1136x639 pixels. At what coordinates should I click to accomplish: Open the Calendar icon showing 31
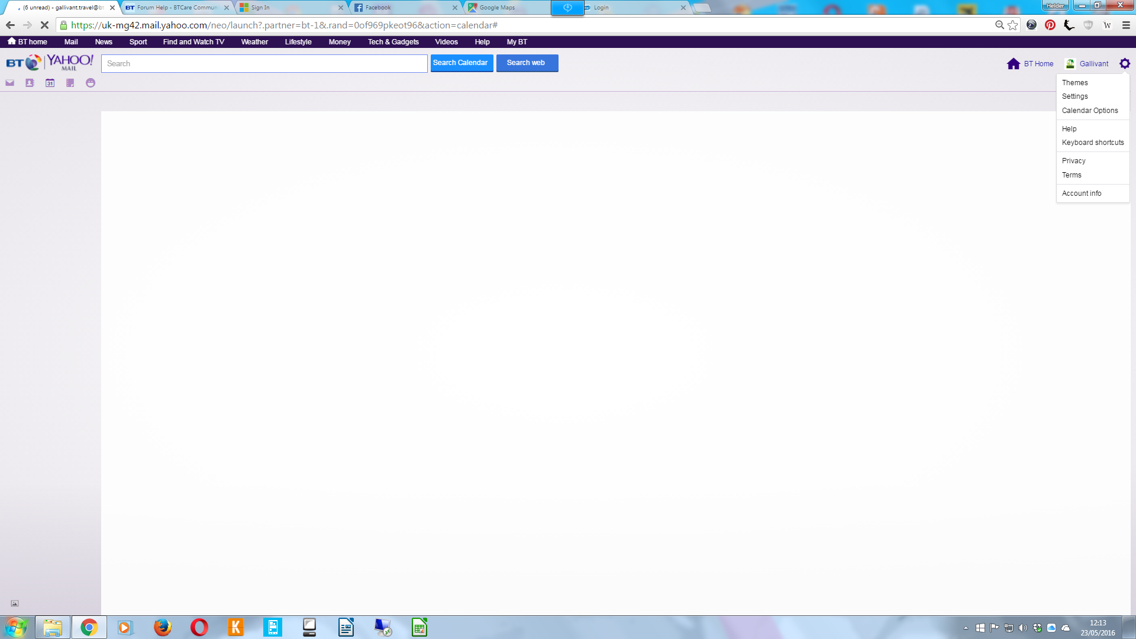(50, 83)
